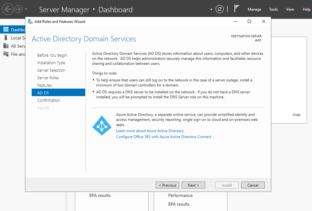The height and width of the screenshot is (211, 312).
Task: Go to Installation Type step
Action: coord(51,63)
